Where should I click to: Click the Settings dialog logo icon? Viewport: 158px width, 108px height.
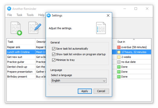pos(49,15)
